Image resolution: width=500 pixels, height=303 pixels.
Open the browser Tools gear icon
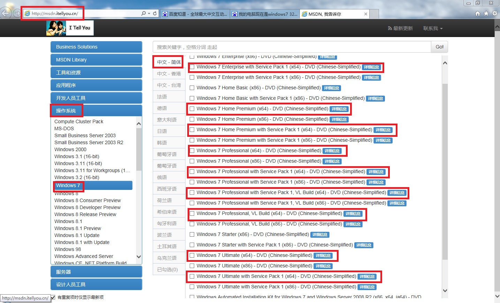point(495,13)
